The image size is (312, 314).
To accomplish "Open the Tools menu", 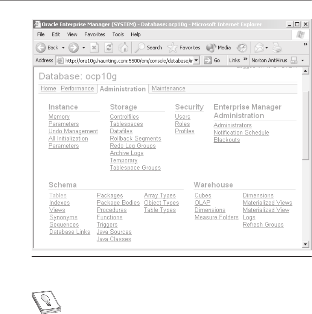I will pos(118,34).
